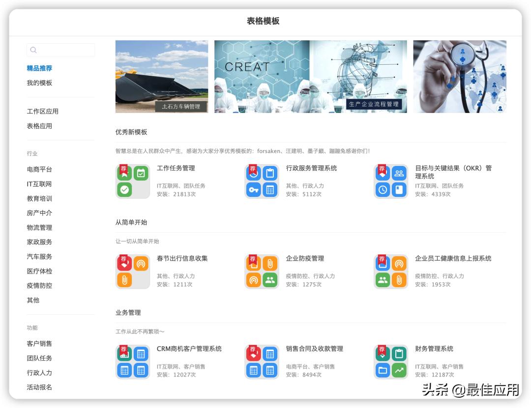Select 精品推荐 in the left sidebar
Viewport: 531px width, 408px height.
[38, 68]
